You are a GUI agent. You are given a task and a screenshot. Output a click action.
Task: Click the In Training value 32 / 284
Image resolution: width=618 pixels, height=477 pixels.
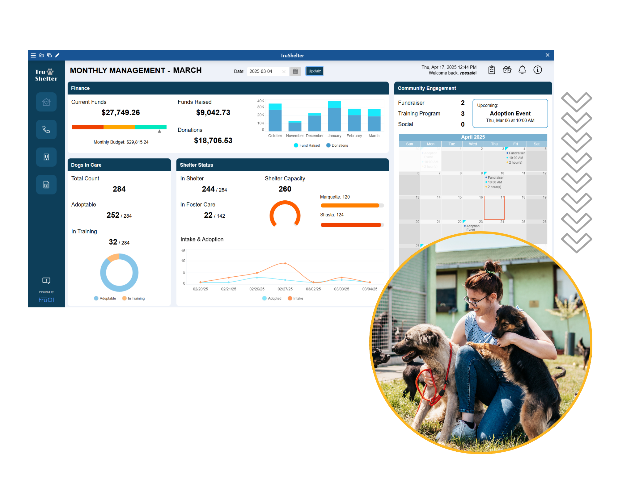click(x=119, y=242)
